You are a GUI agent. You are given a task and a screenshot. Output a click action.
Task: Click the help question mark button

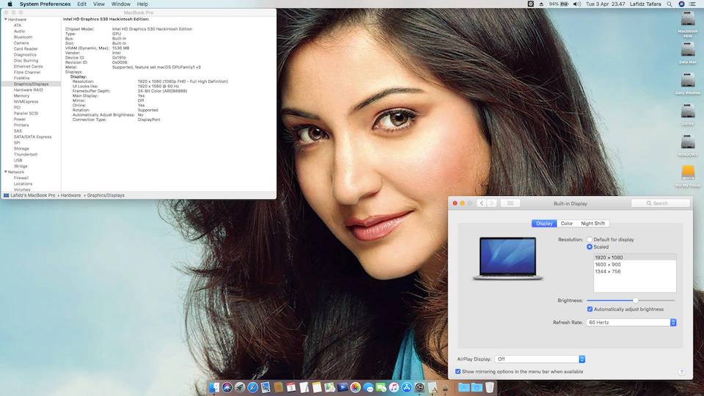(681, 372)
